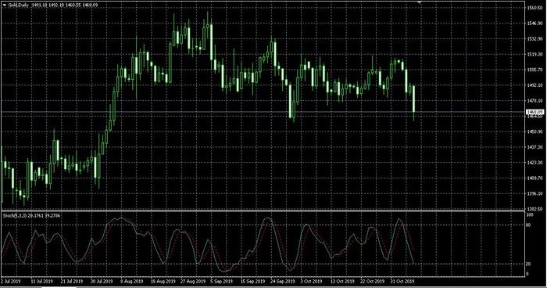The image size is (547, 288).
Task: Click the 18 Aug 2019 date label
Action: point(163,281)
